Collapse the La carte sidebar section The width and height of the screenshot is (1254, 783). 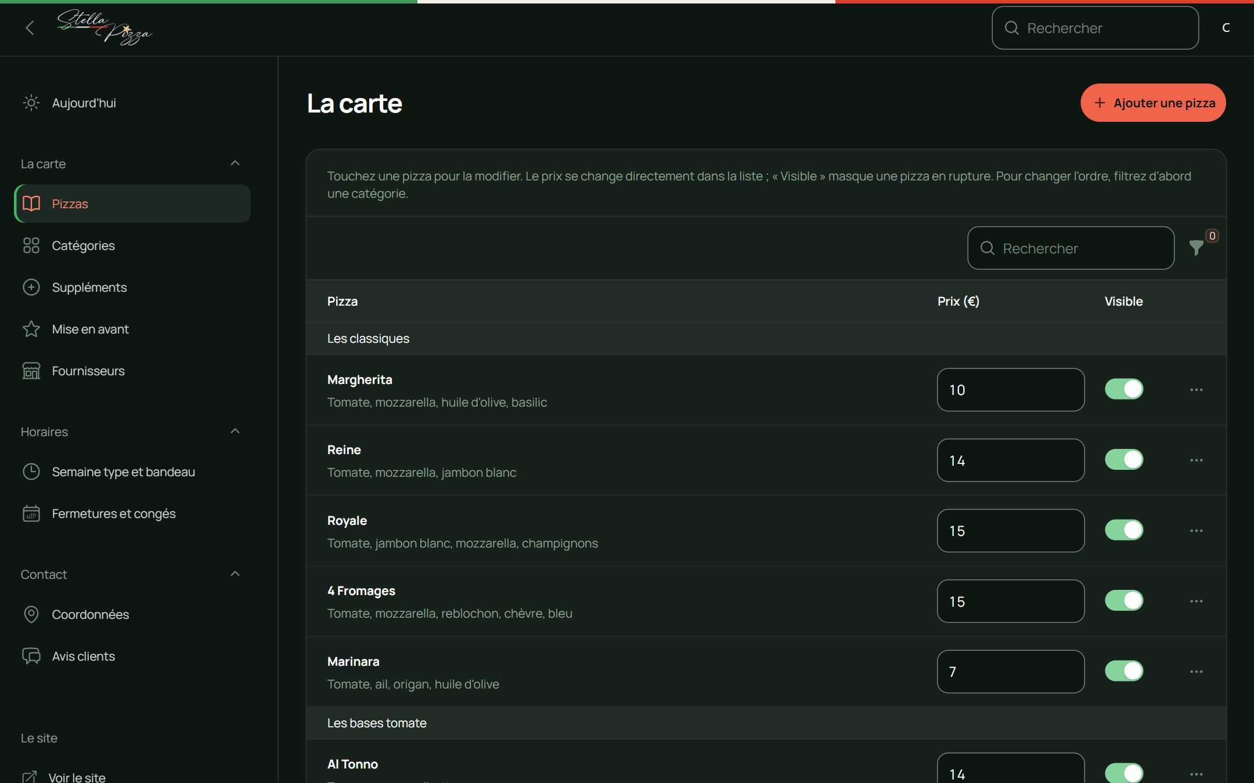(x=235, y=164)
